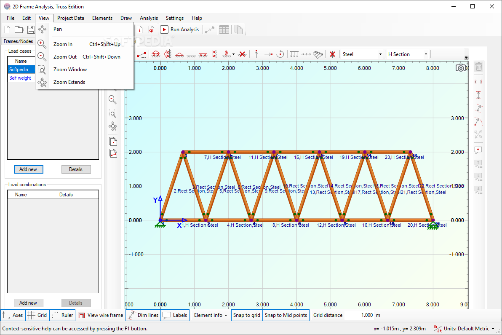Image resolution: width=502 pixels, height=335 pixels.
Task: Select the fixed ground support icon
Action: point(191,55)
